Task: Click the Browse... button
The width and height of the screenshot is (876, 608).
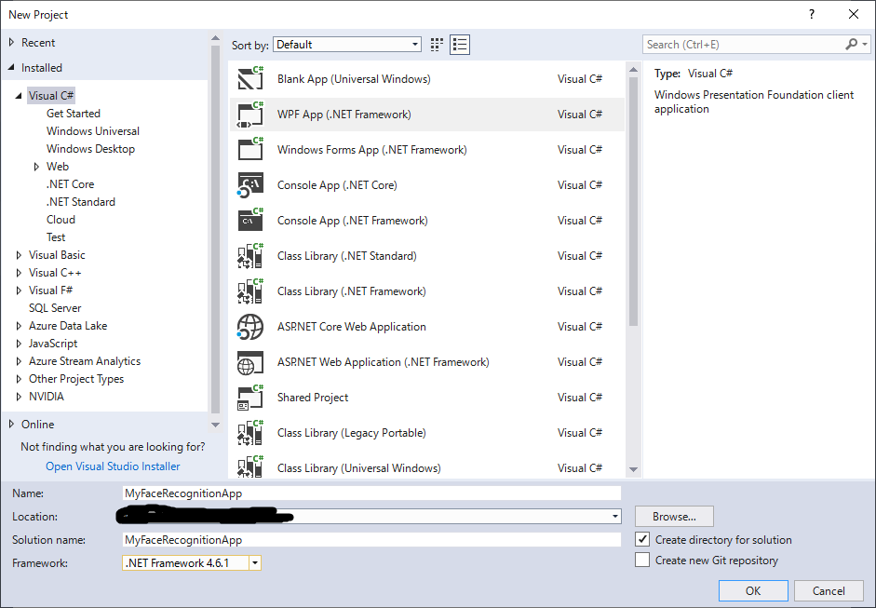Action: click(674, 517)
